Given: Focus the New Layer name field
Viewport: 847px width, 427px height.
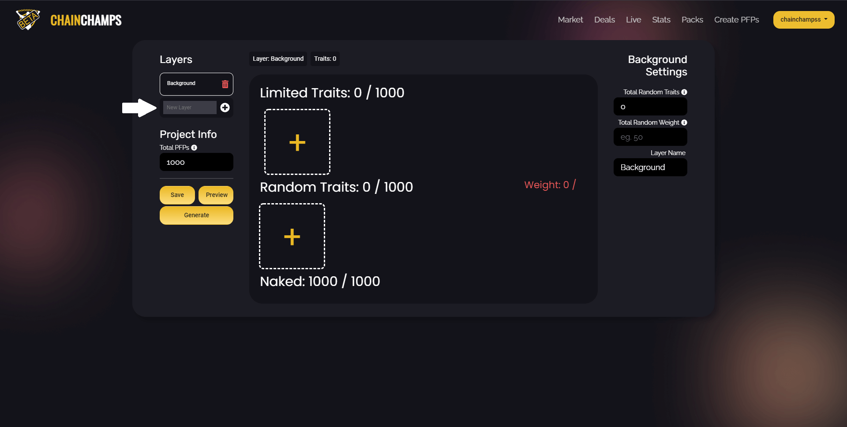Looking at the screenshot, I should [190, 108].
